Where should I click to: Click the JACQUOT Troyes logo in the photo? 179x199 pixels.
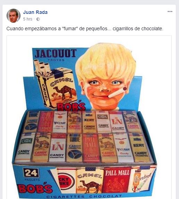click(x=56, y=55)
